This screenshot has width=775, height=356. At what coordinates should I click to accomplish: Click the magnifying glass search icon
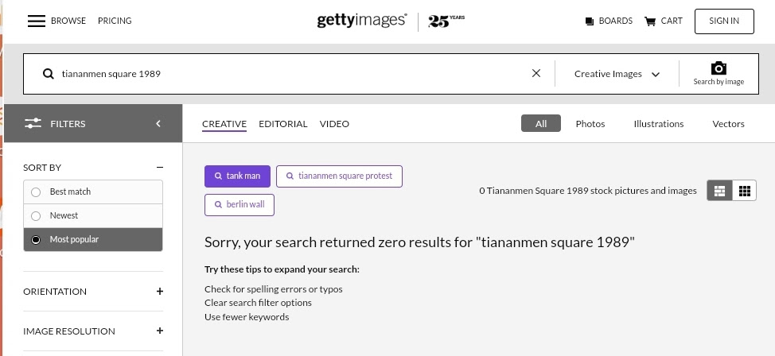pyautogui.click(x=48, y=74)
